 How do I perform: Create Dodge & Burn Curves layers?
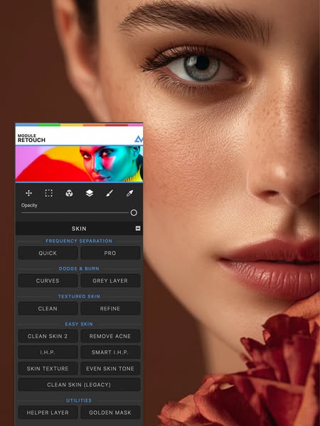(x=48, y=280)
